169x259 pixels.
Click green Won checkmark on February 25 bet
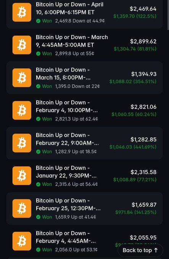pos(38,217)
